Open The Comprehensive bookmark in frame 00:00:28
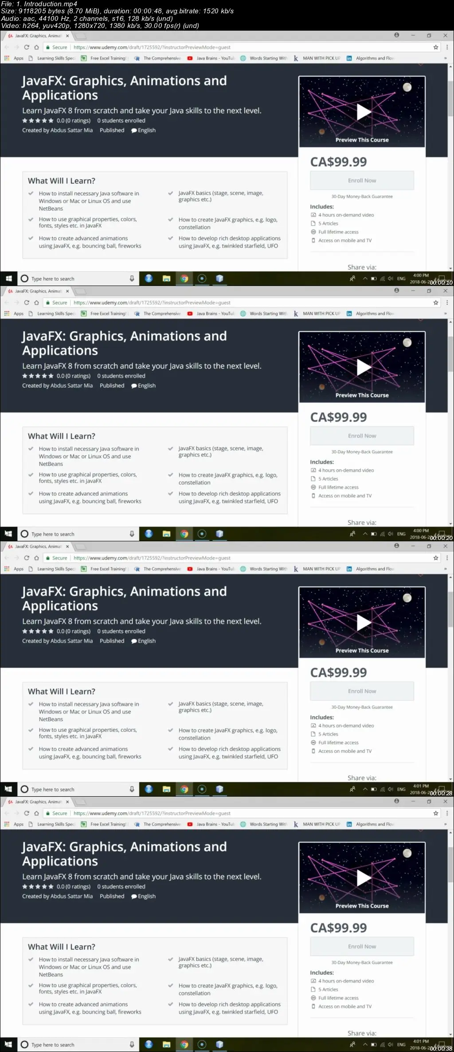This screenshot has height=1052, width=454. pyautogui.click(x=158, y=569)
